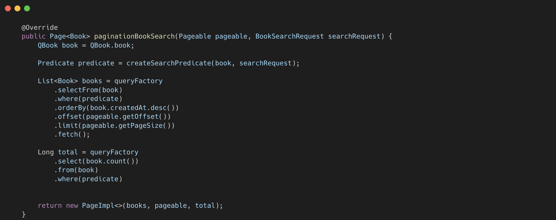The image size is (556, 220).
Task: Click the .offset(pageable.getOffset()) line
Action: click(112, 117)
